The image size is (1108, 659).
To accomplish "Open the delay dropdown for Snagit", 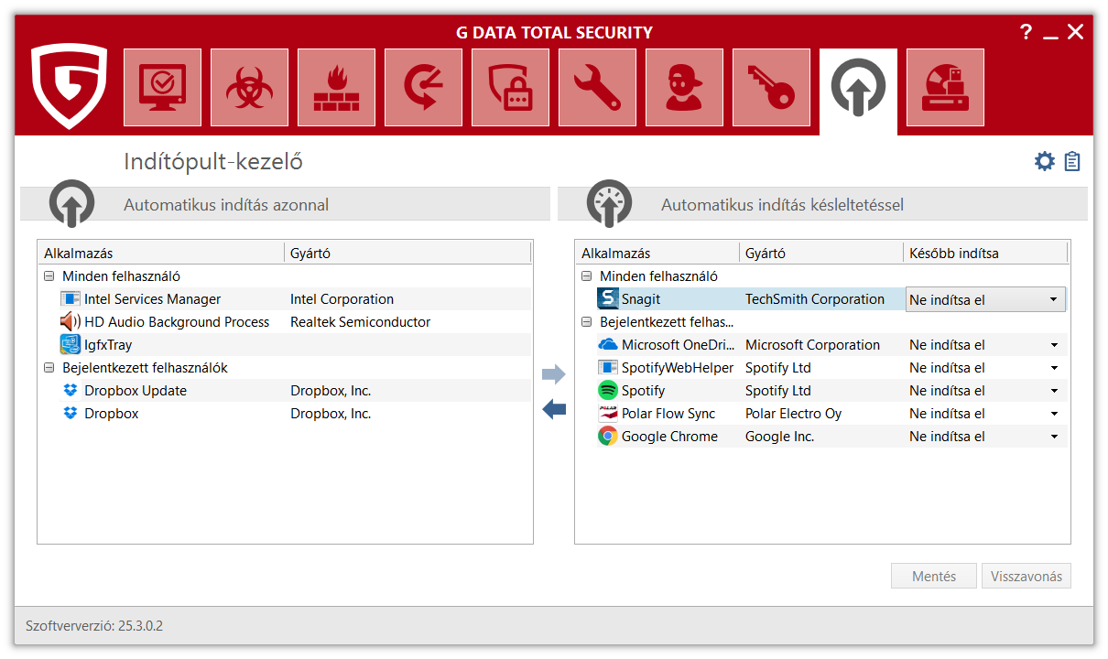I will (x=985, y=299).
